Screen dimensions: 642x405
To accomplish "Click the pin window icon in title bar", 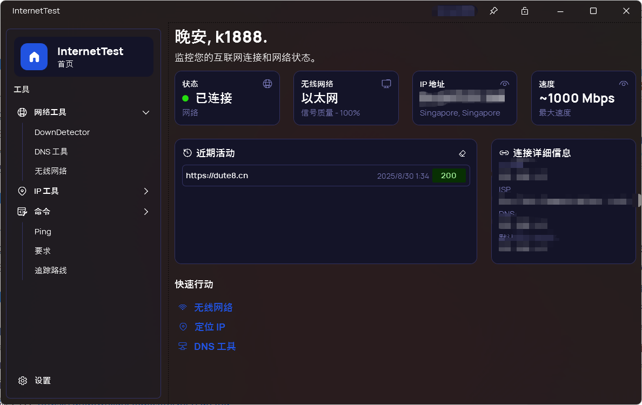I will point(494,11).
